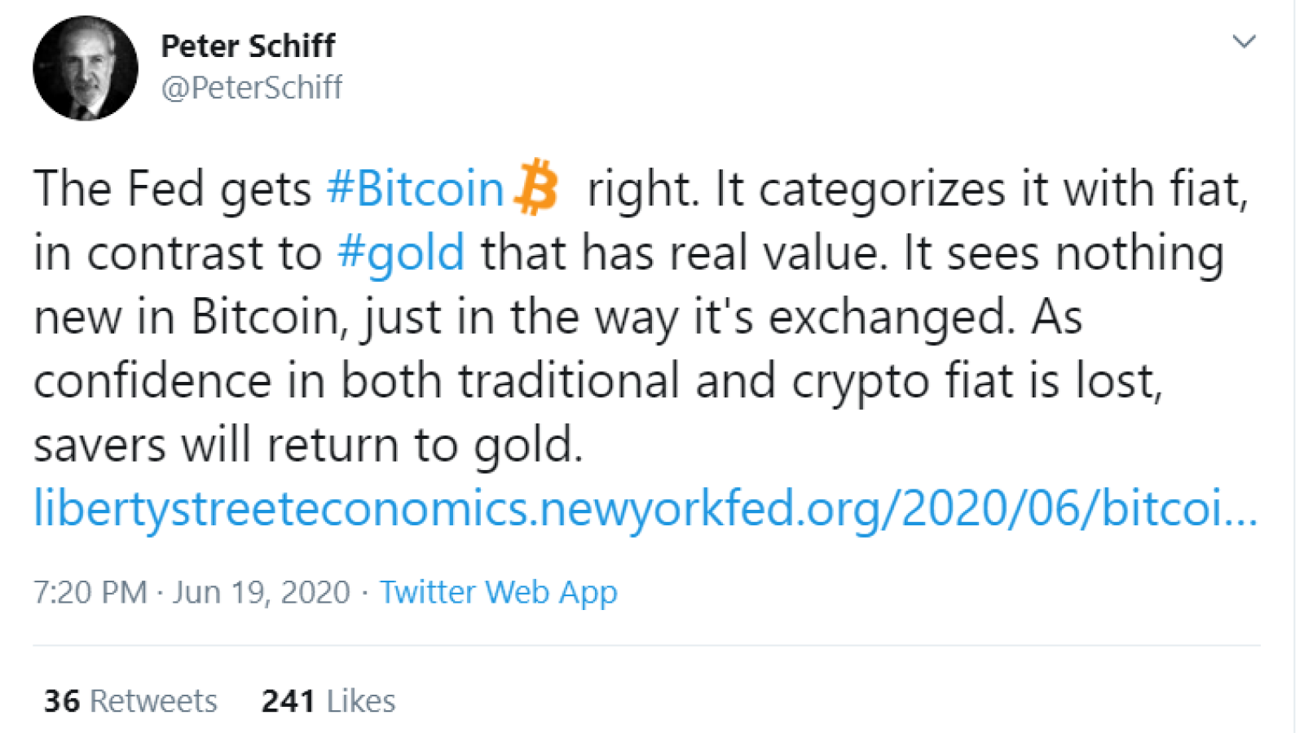Click the Likes count number 241
The height and width of the screenshot is (733, 1304).
(288, 701)
